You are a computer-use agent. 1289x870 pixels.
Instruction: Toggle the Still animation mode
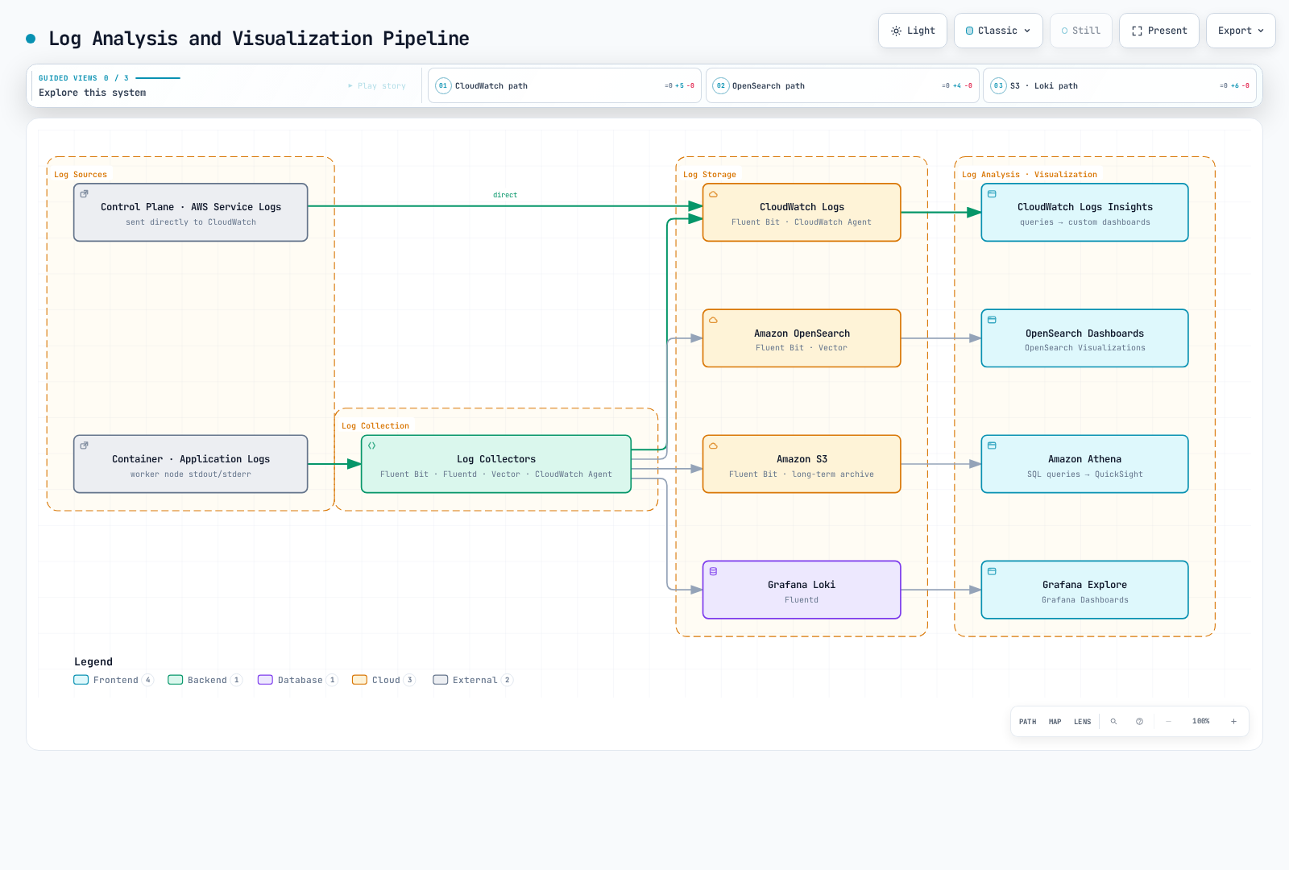coord(1080,31)
